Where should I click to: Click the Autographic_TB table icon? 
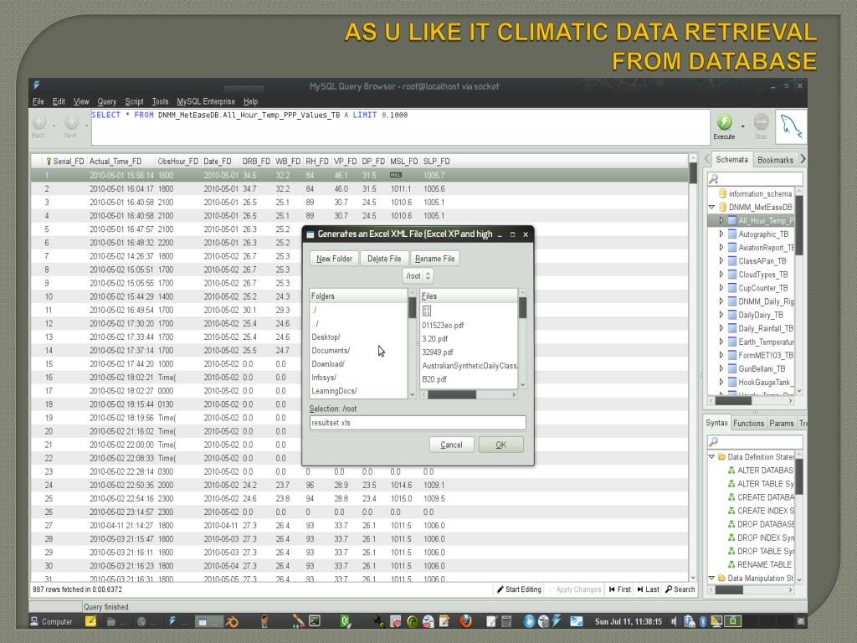click(731, 234)
